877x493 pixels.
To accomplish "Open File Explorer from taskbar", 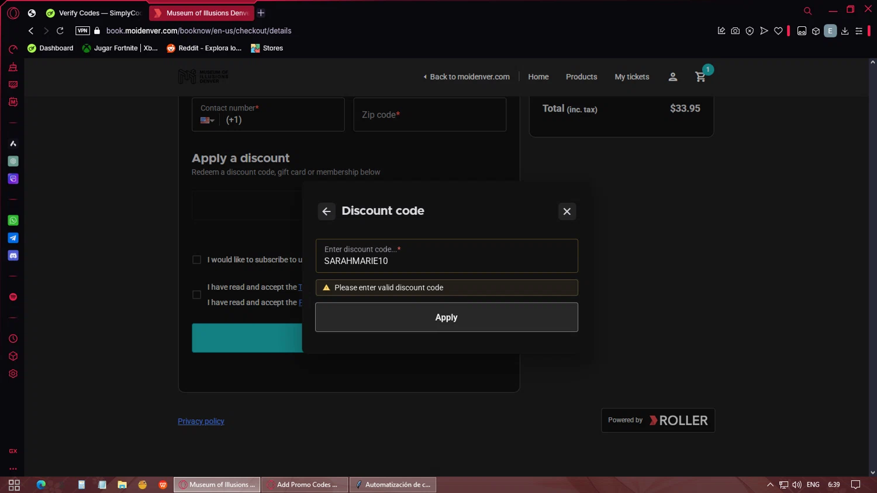I will pyautogui.click(x=122, y=485).
